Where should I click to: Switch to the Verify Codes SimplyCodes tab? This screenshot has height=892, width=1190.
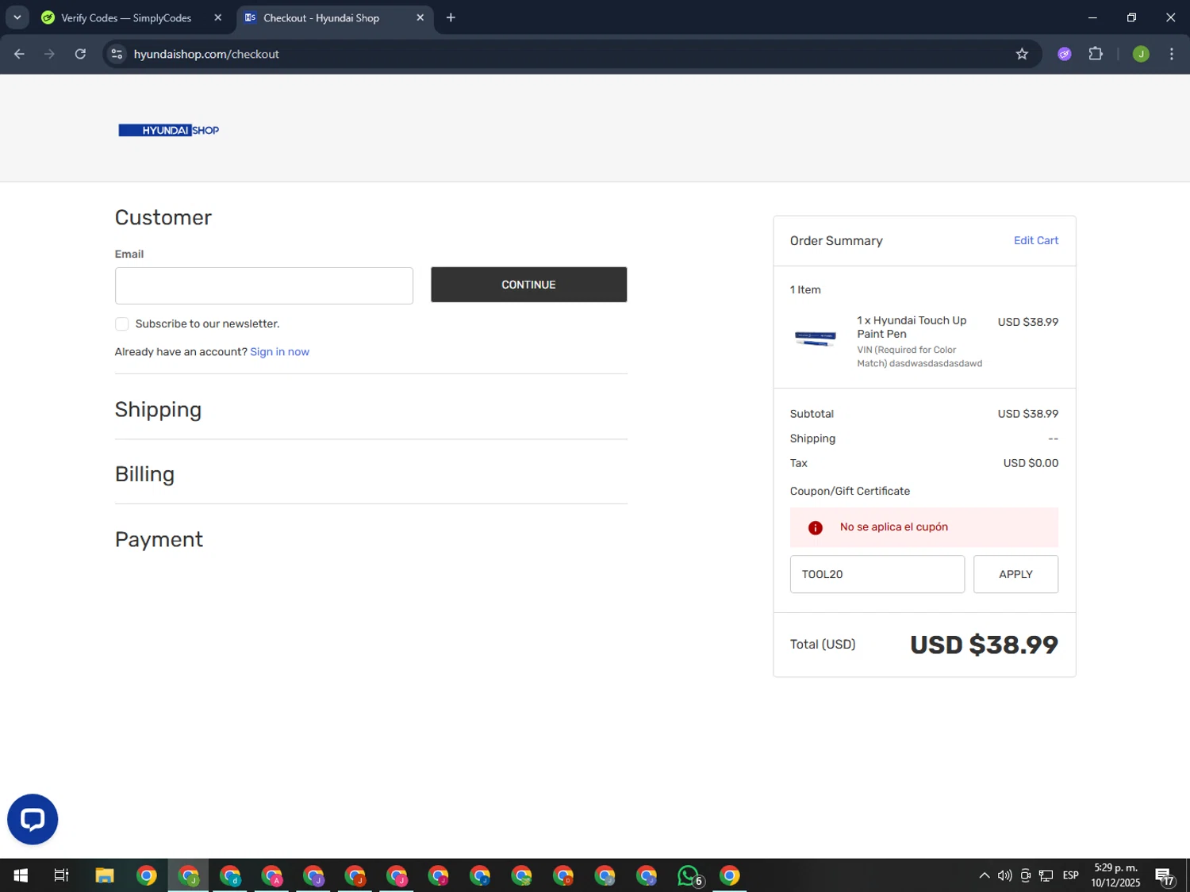click(x=126, y=17)
